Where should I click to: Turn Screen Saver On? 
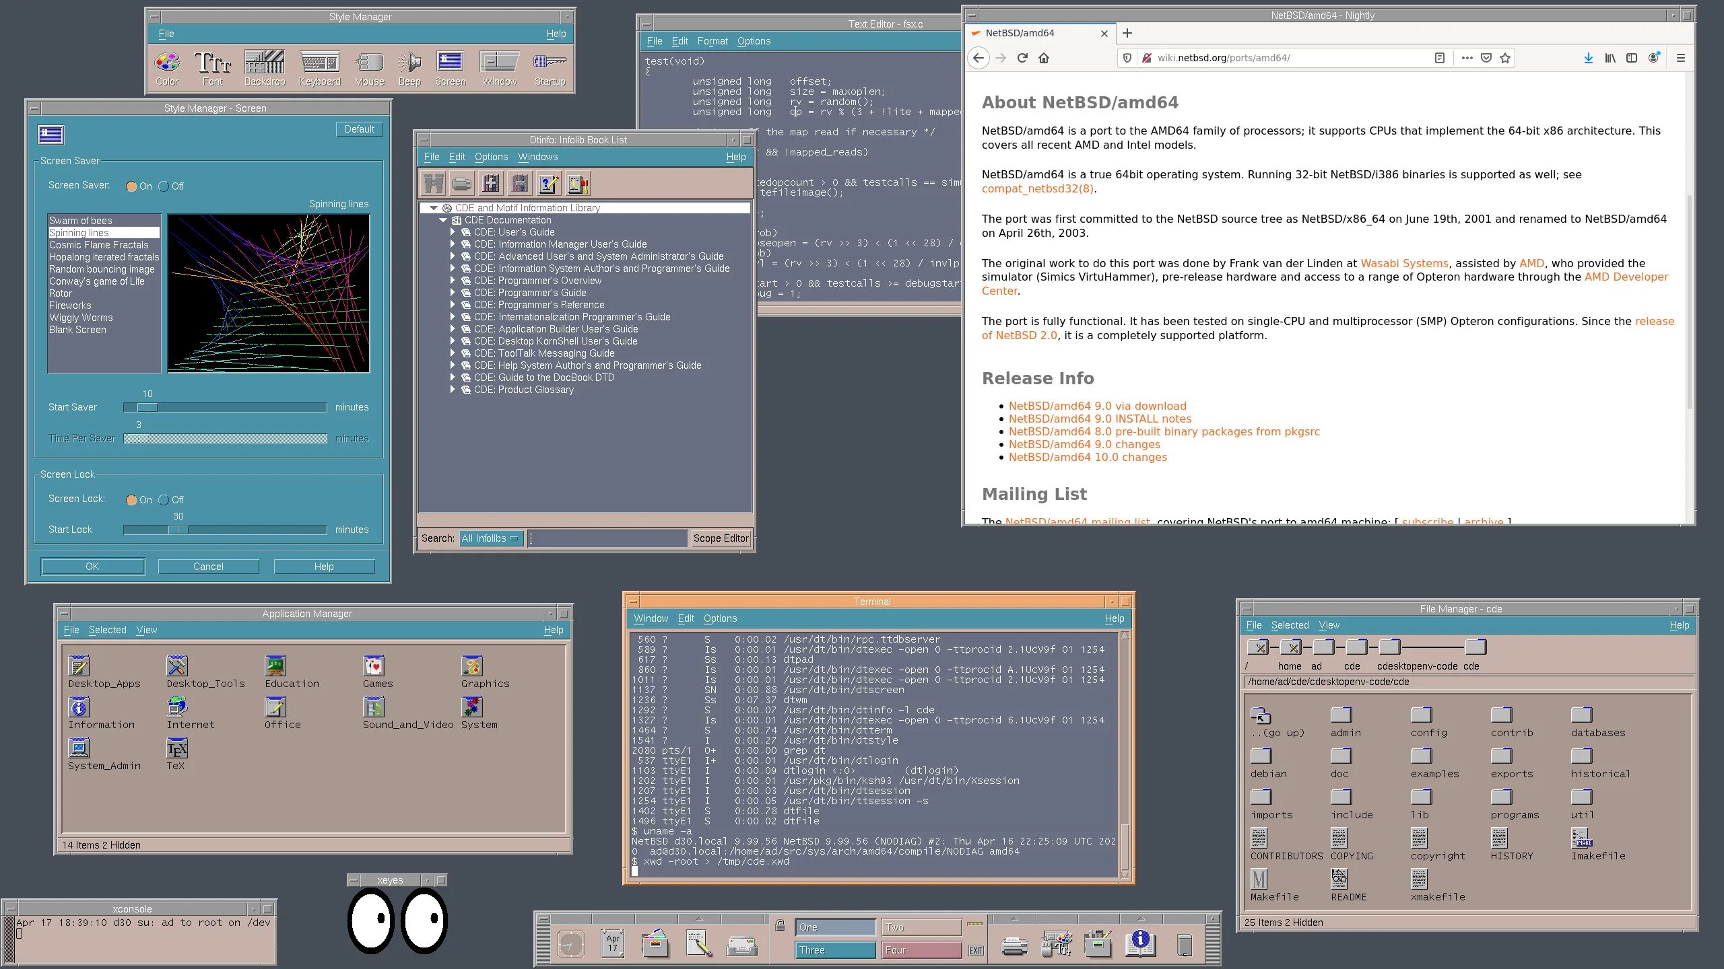139,186
